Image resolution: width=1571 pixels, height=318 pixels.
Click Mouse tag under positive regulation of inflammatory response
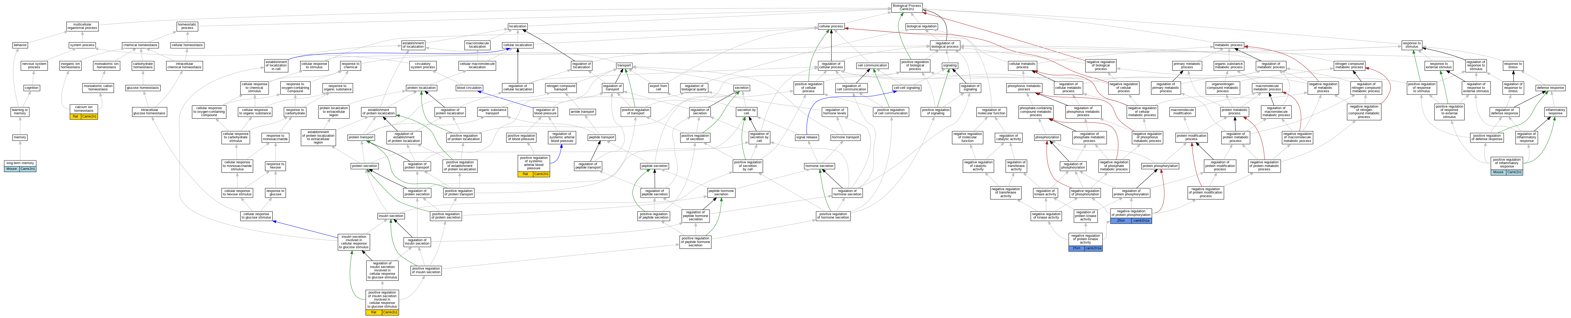pyautogui.click(x=1498, y=172)
